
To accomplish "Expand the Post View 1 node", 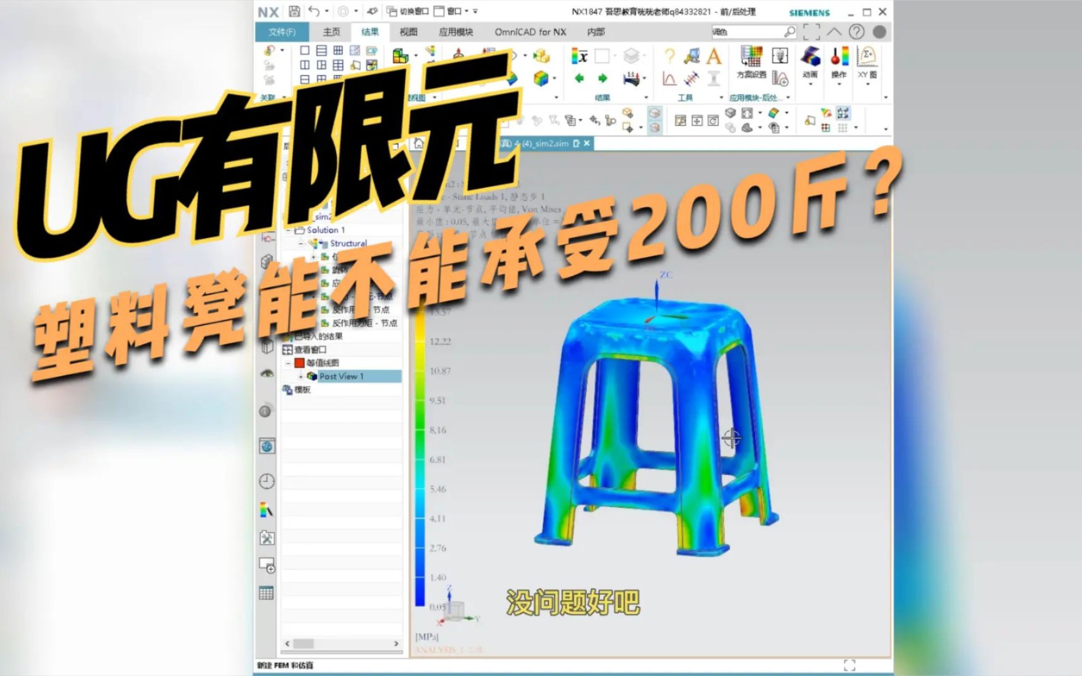I will coord(301,377).
